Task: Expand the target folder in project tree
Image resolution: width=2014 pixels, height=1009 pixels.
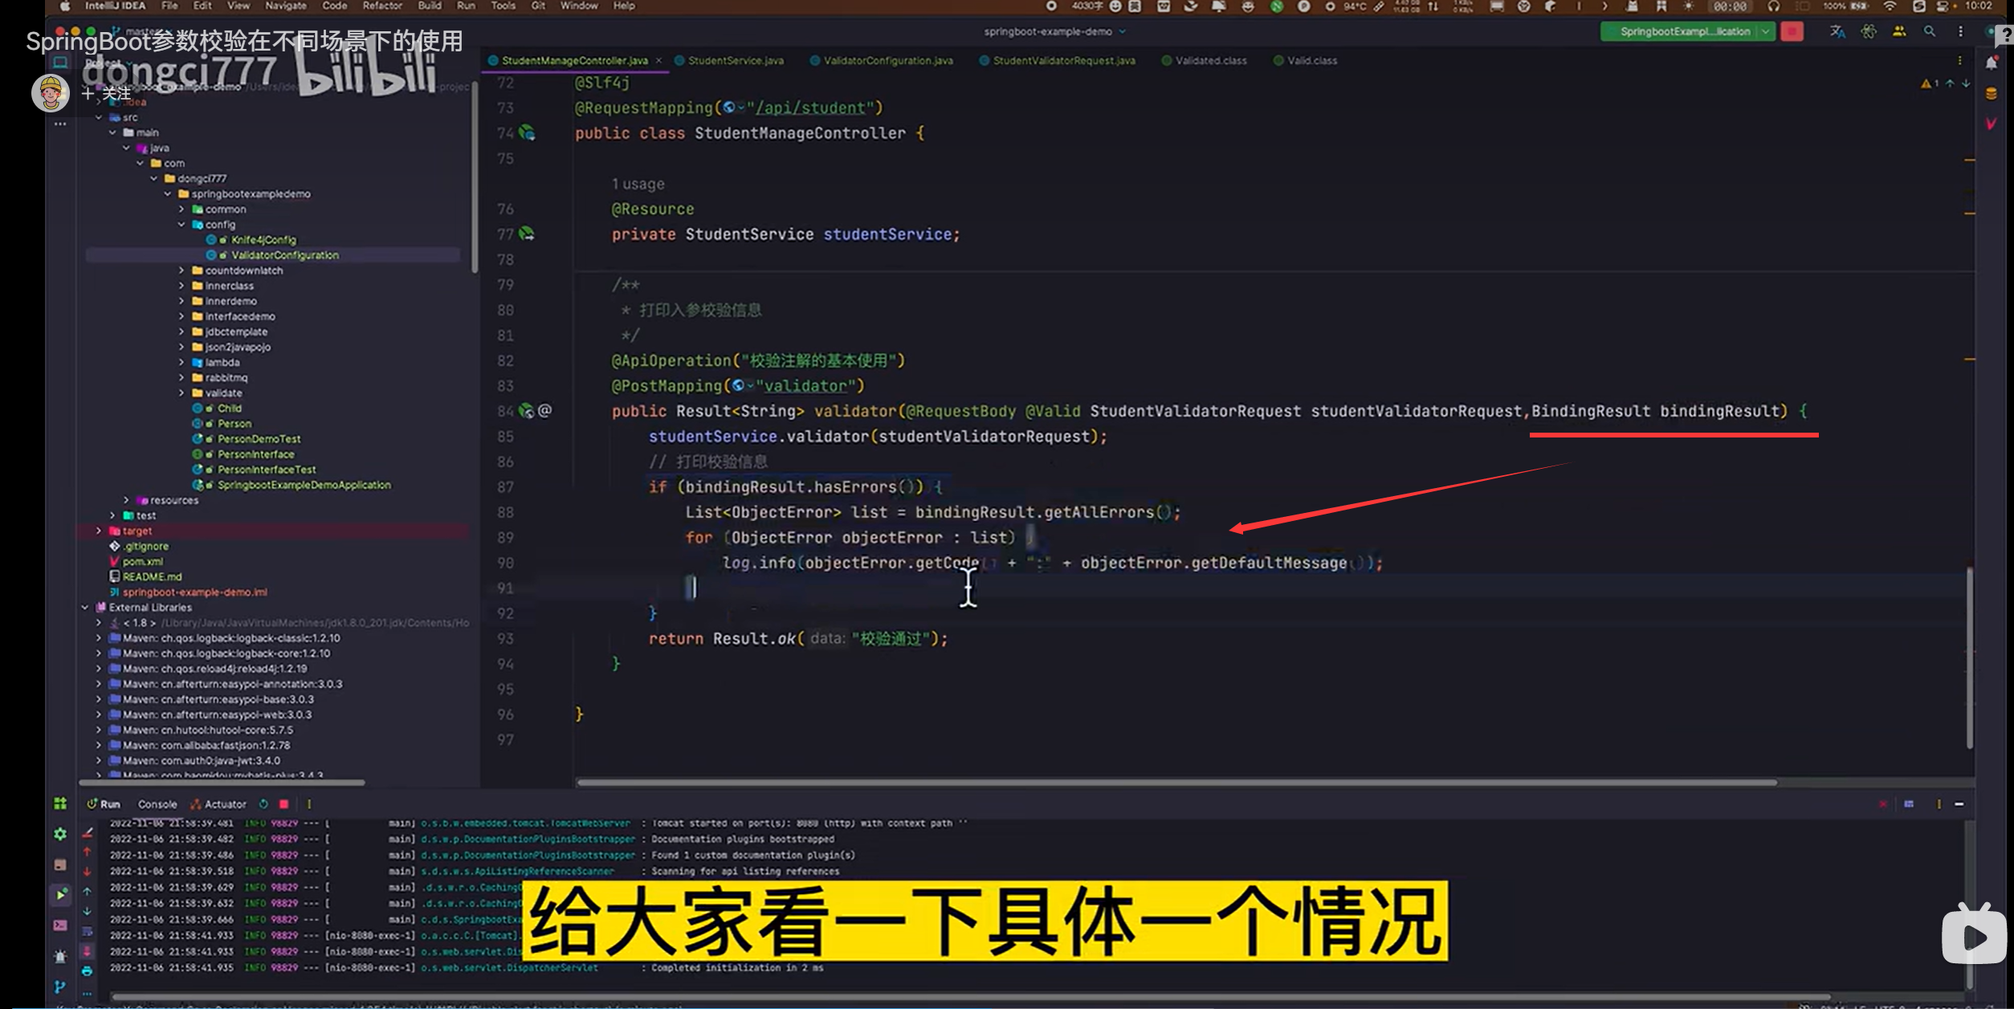Action: pyautogui.click(x=99, y=531)
